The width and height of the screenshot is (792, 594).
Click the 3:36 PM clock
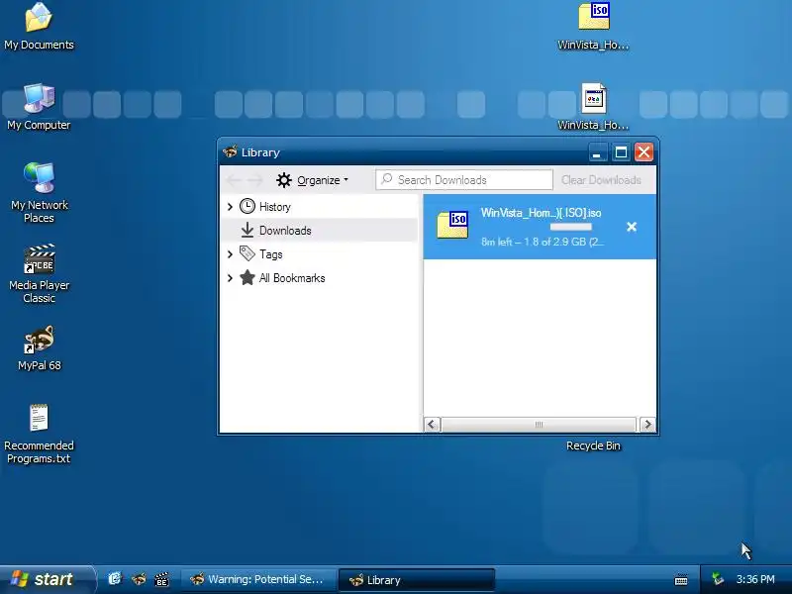tap(755, 579)
